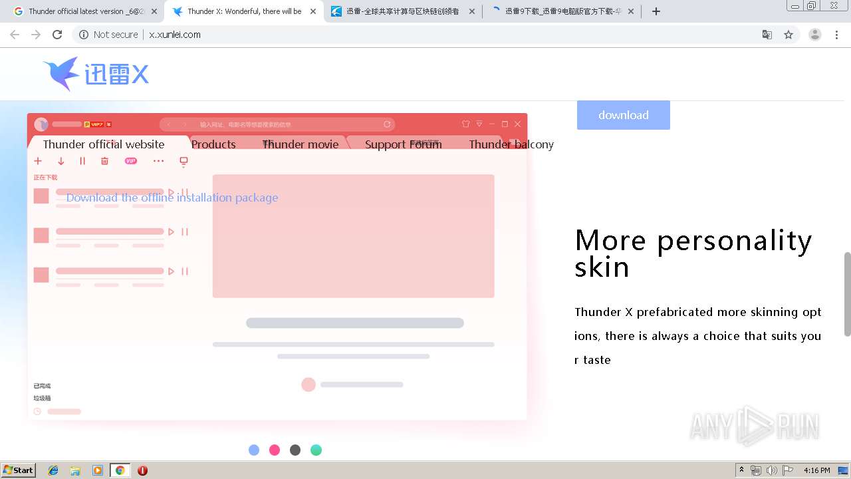Download the offline installation package link
851x479 pixels.
pos(172,198)
